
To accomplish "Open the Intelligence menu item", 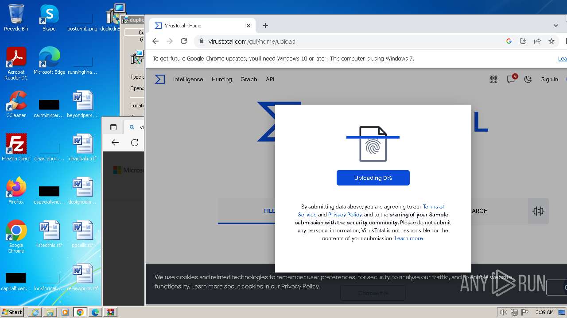I will (x=188, y=79).
